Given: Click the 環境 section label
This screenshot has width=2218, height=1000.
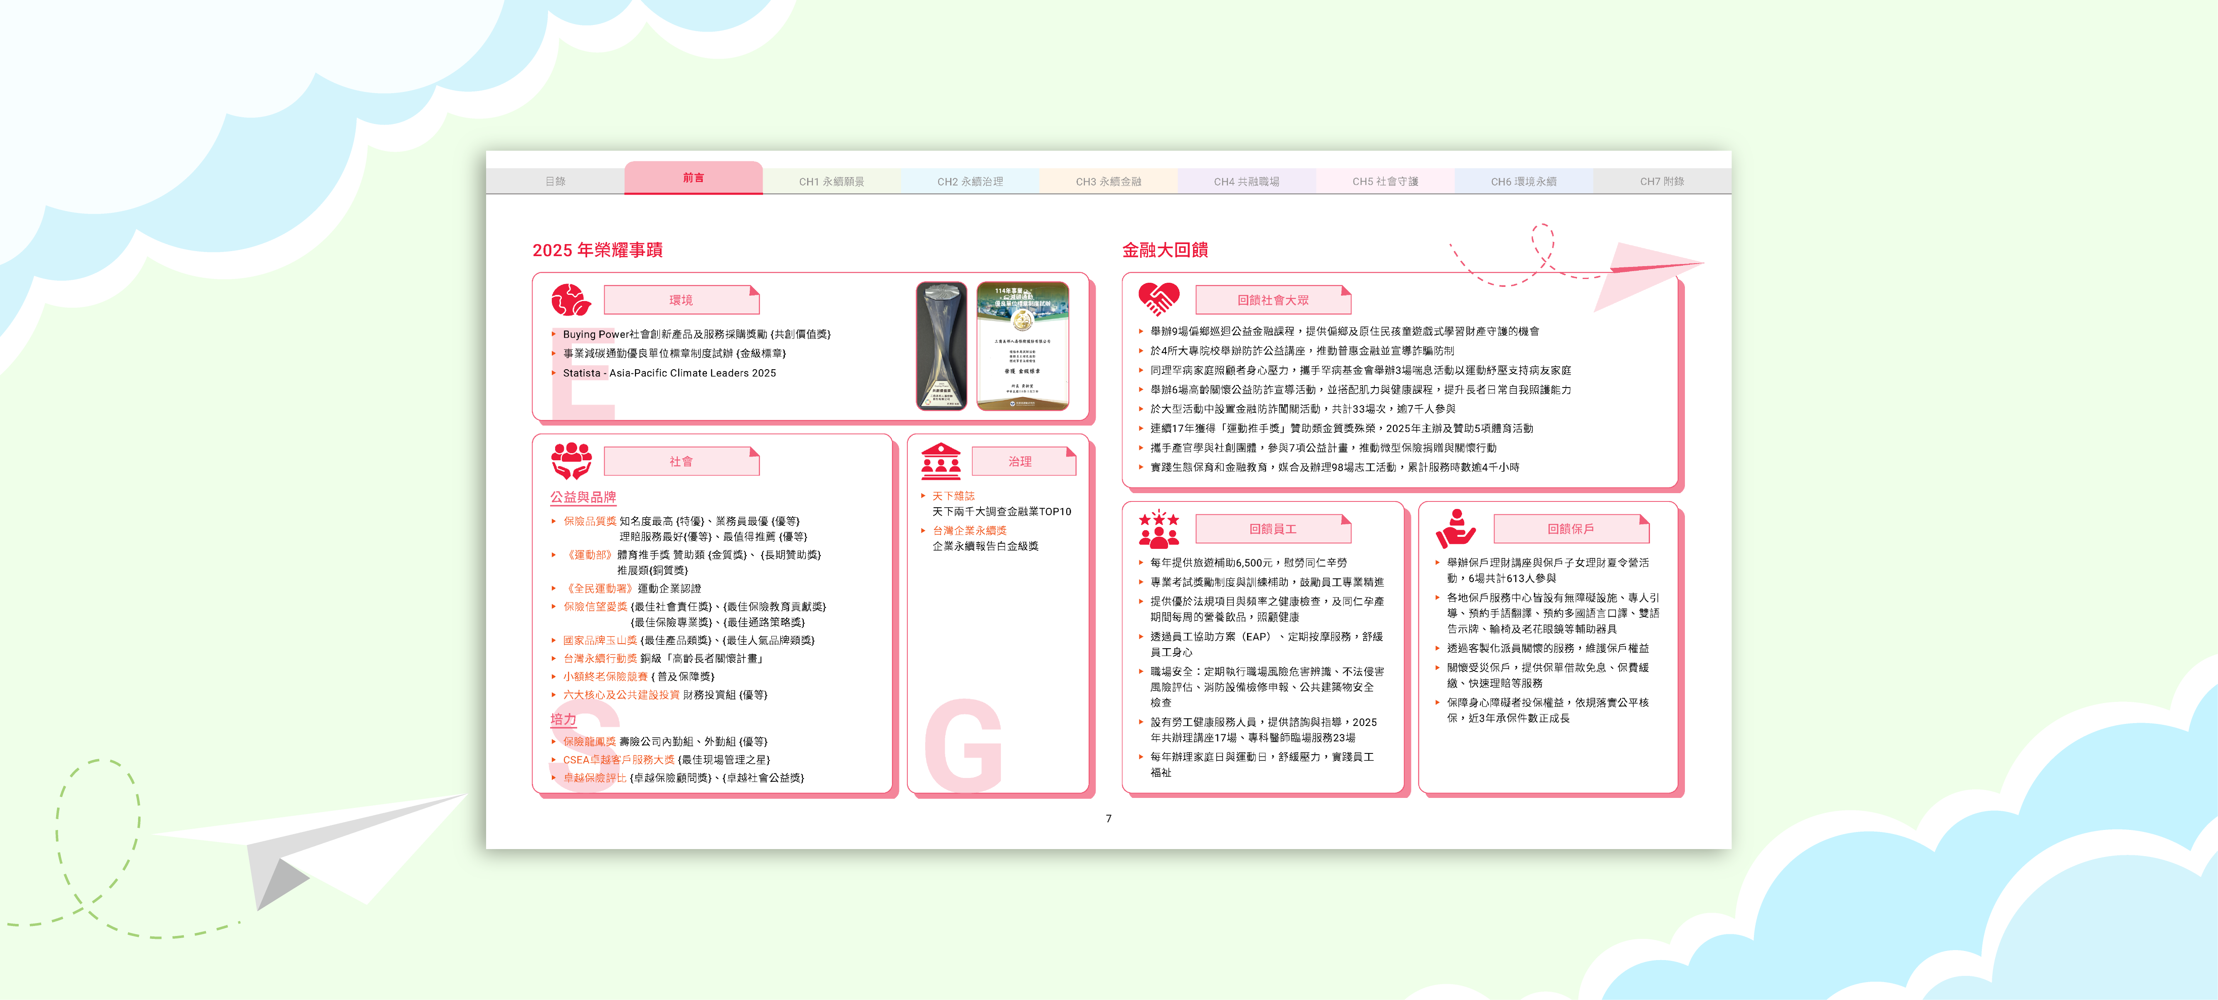Looking at the screenshot, I should click(x=681, y=300).
